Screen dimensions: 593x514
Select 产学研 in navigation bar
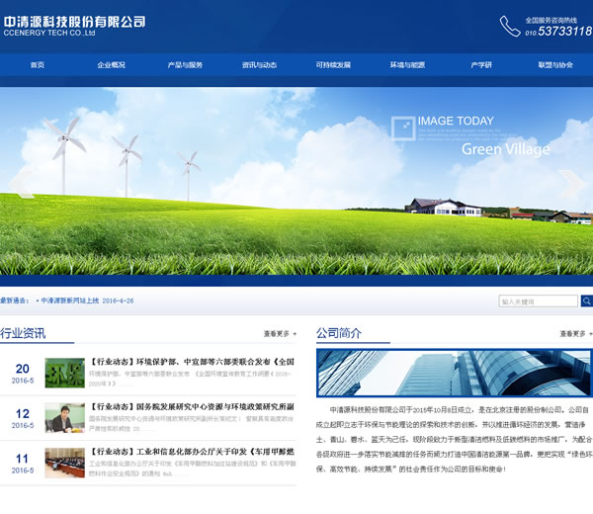click(x=481, y=65)
